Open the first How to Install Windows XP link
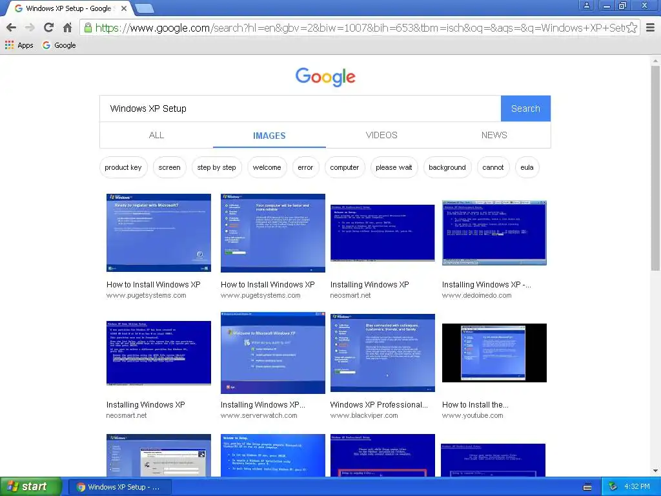The width and height of the screenshot is (661, 496). pyautogui.click(x=154, y=285)
